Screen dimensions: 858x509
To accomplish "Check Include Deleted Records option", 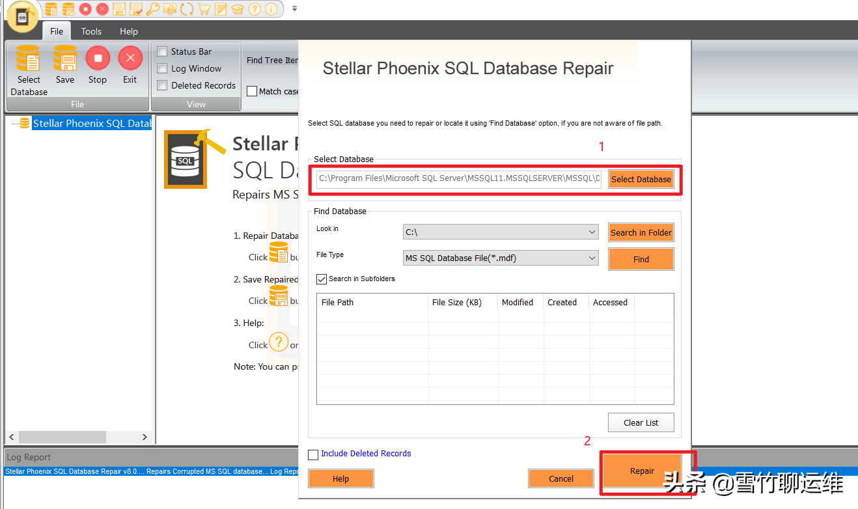I will tap(314, 454).
